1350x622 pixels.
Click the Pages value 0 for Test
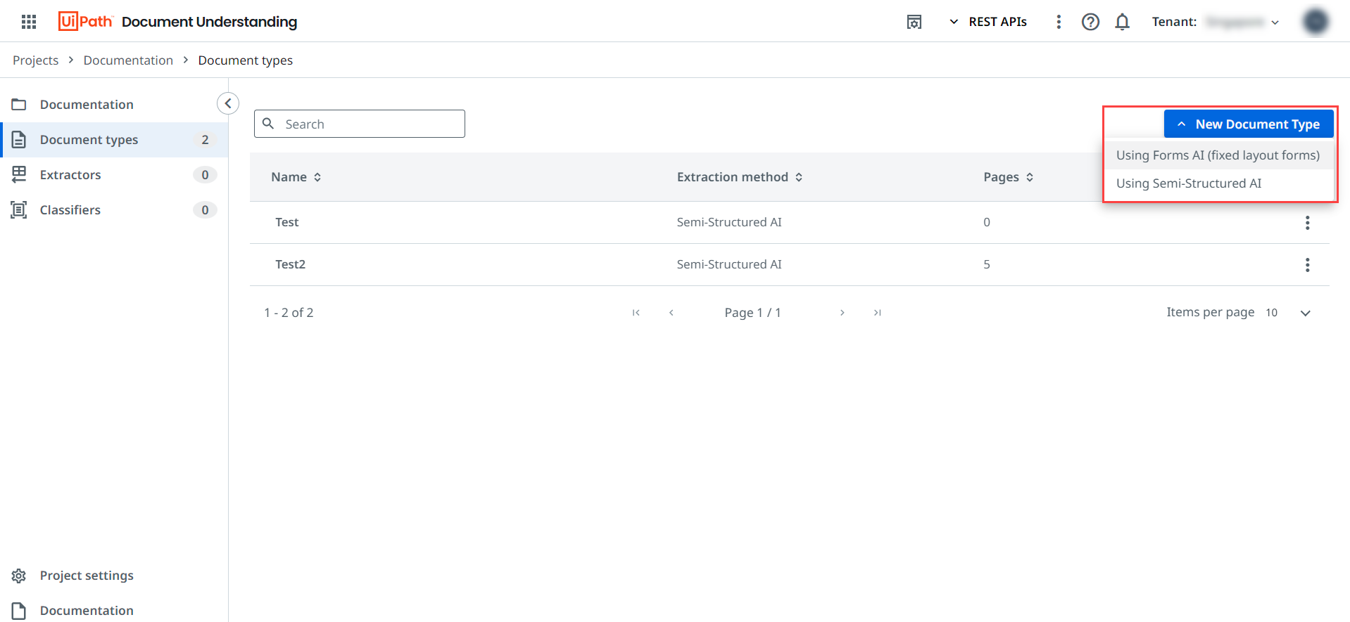987,222
